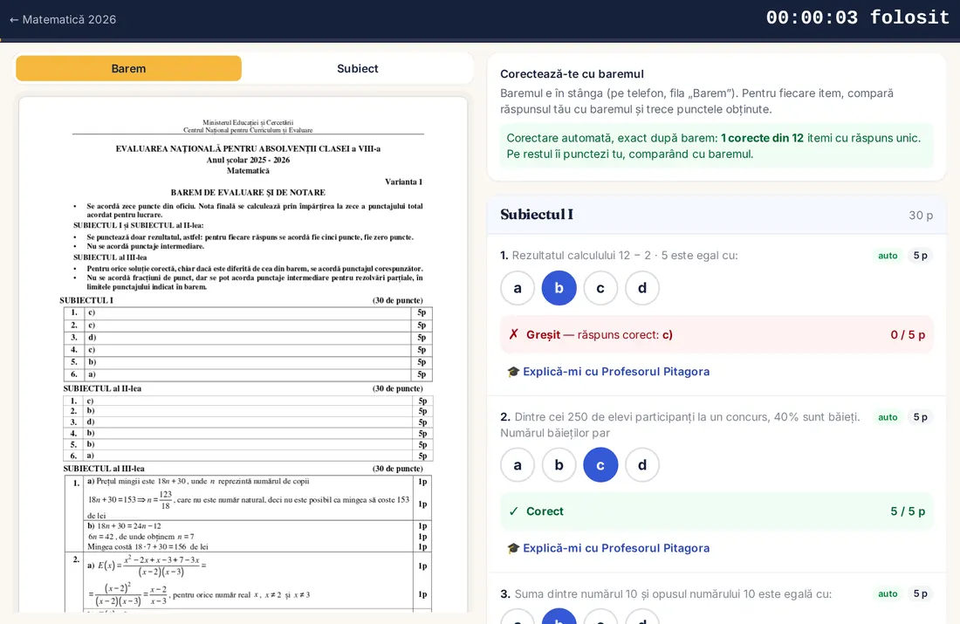The width and height of the screenshot is (960, 624).
Task: Click the auto badge on question 3
Action: coord(888,593)
